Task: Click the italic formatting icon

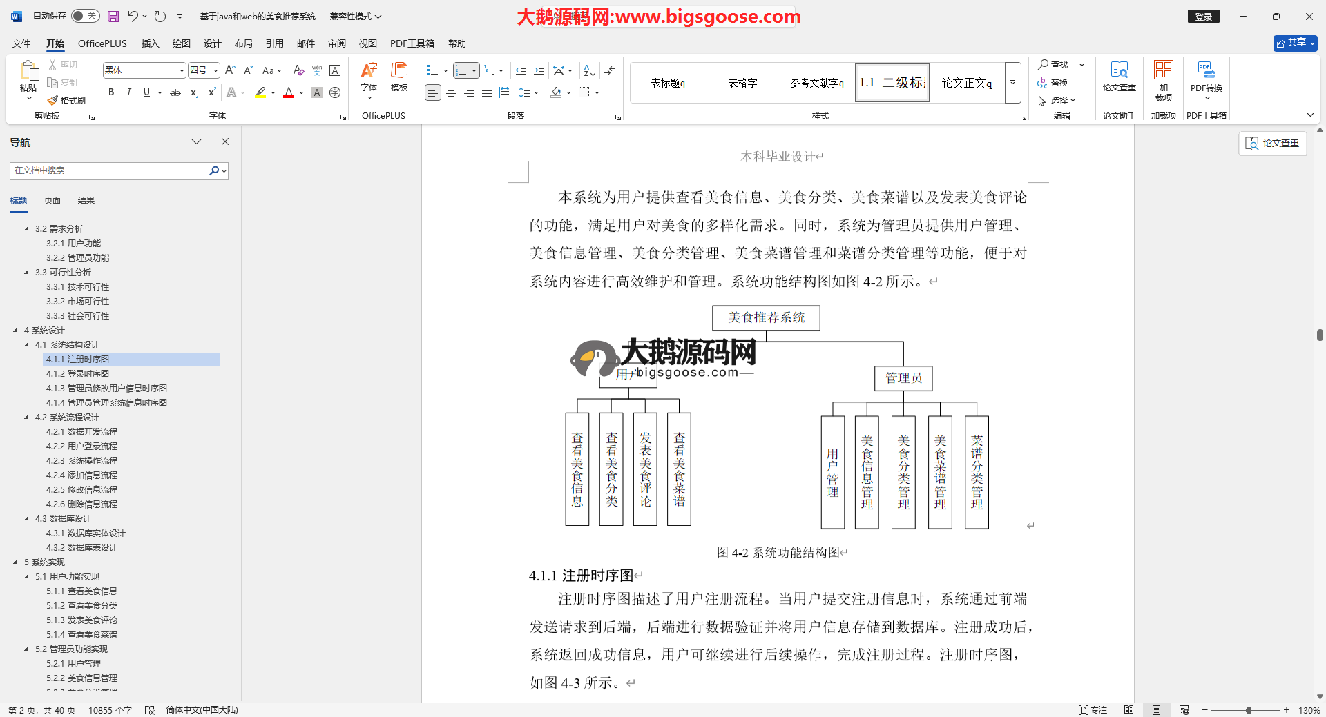Action: coord(128,92)
